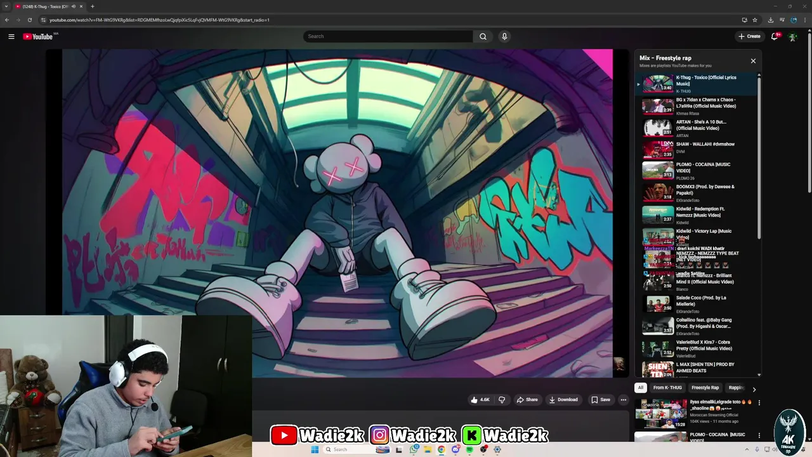This screenshot has width=812, height=457.
Task: Reload the YouTube page
Action: coord(29,20)
